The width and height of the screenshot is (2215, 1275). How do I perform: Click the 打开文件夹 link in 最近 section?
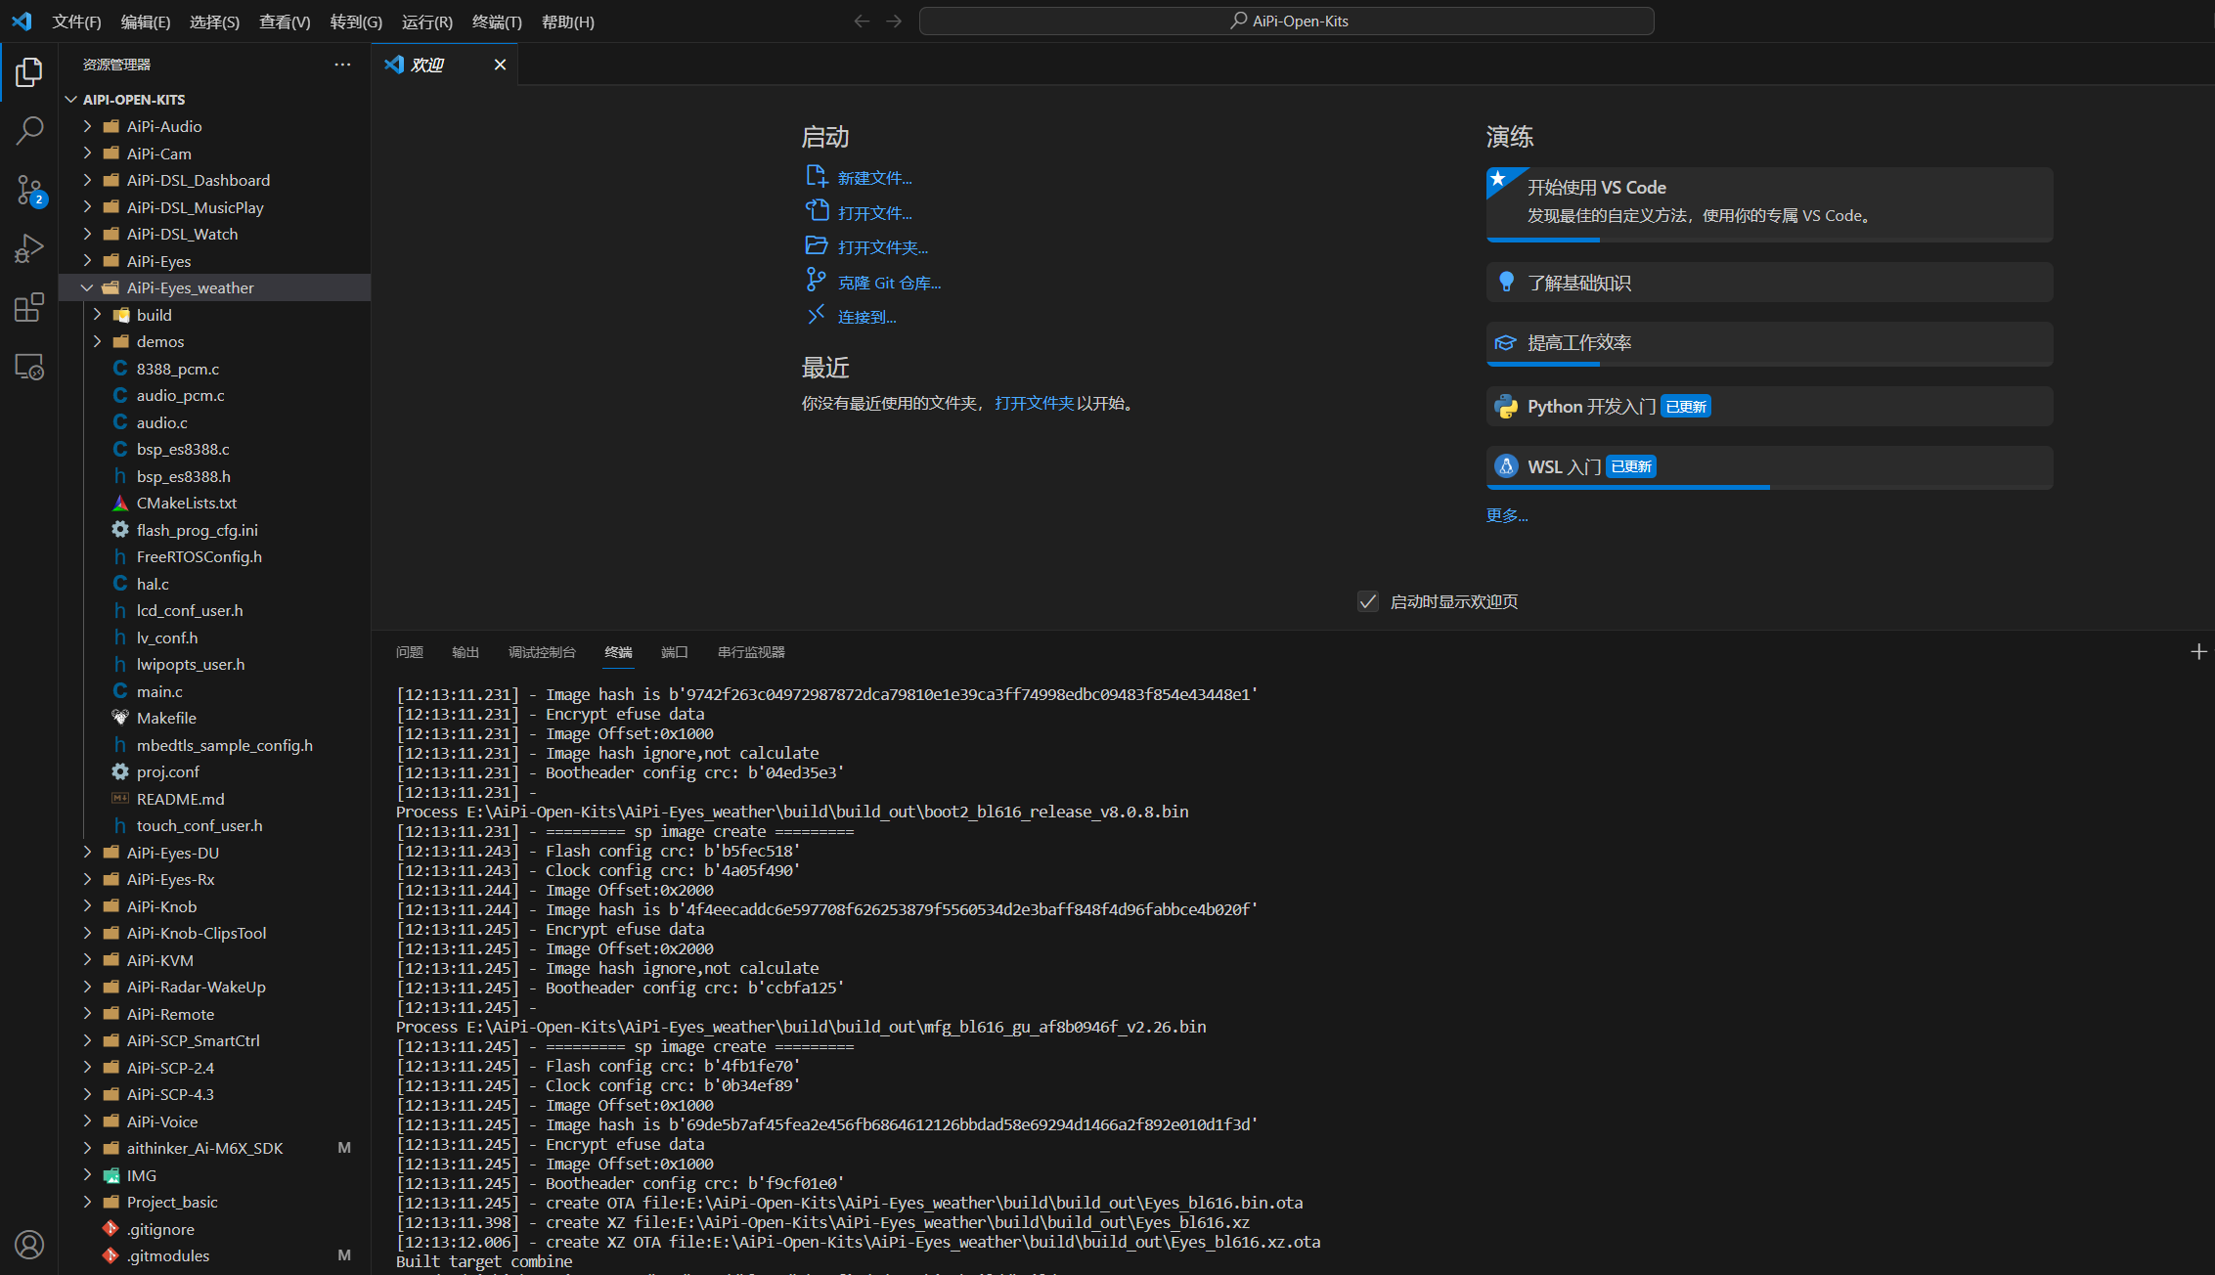pos(1035,403)
